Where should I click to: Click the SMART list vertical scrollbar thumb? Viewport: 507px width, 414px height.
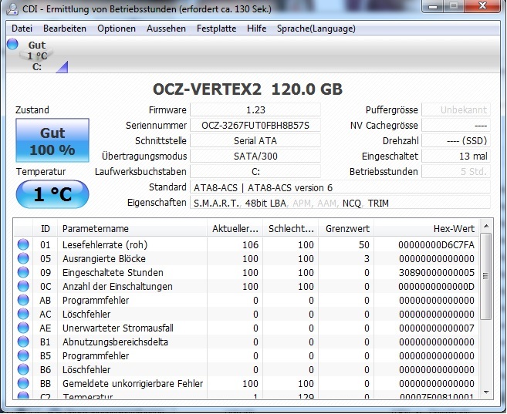[x=486, y=276]
